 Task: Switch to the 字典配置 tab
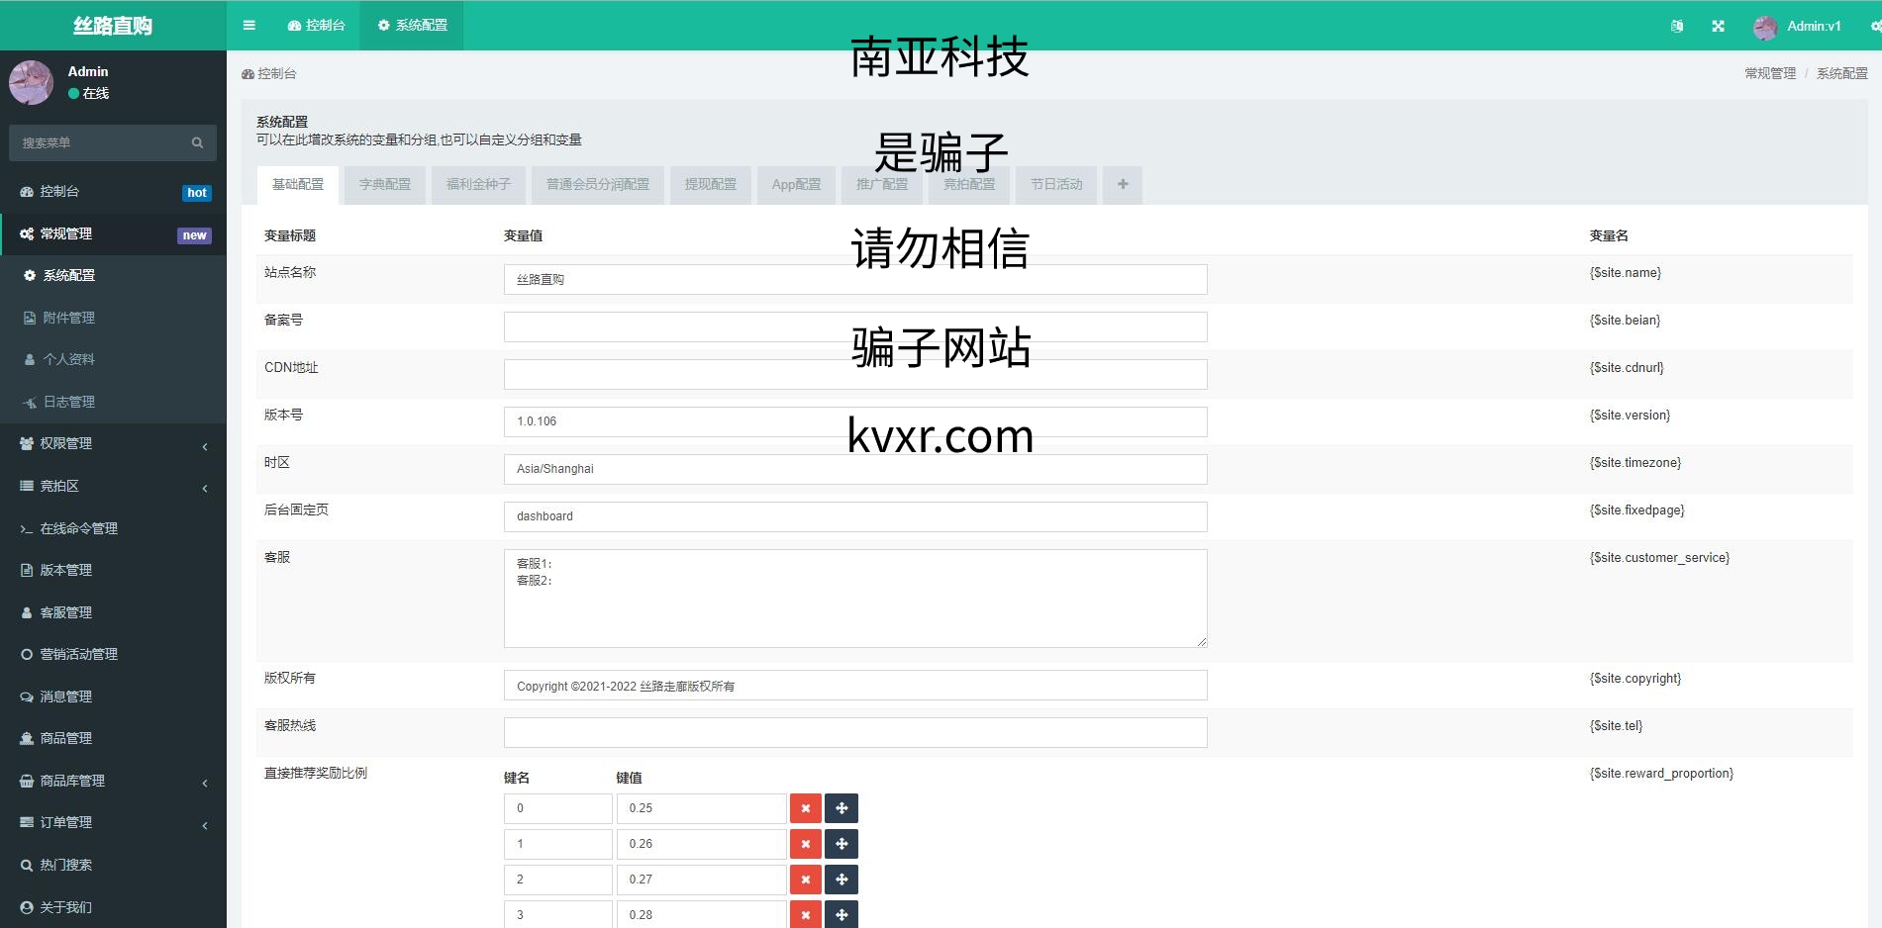[385, 185]
